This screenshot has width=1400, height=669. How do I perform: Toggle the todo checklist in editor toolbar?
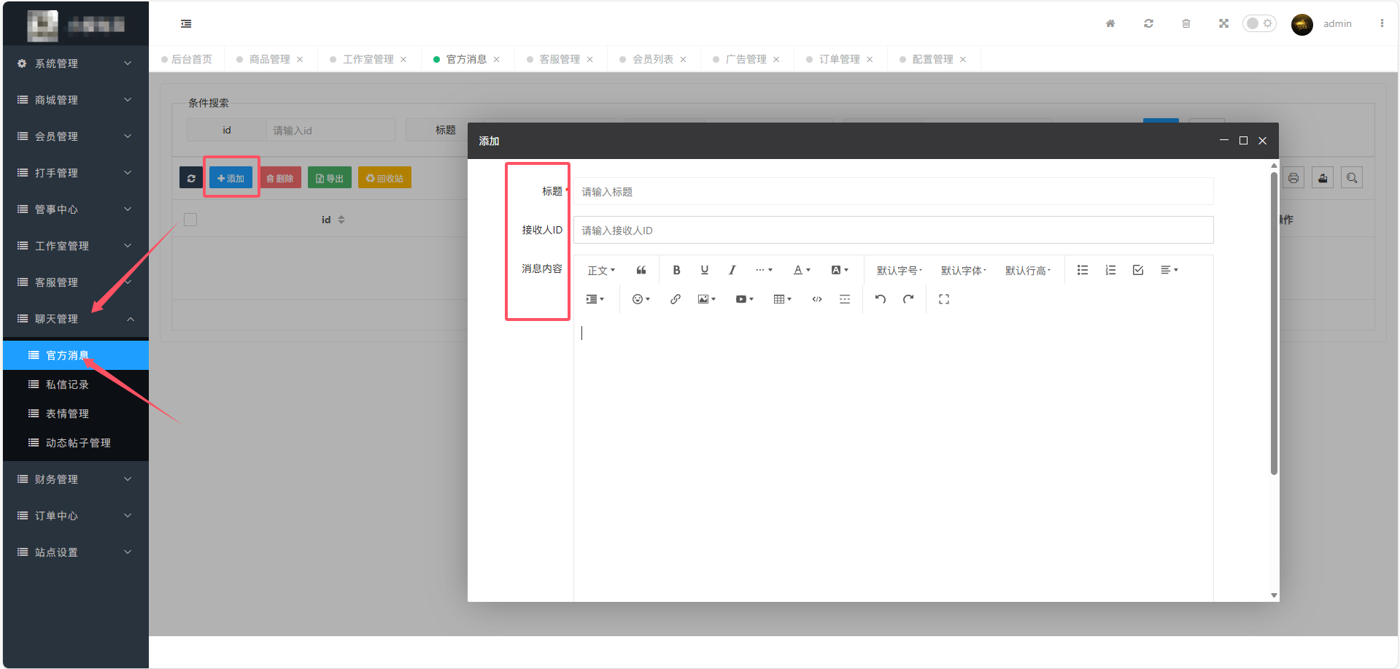tap(1138, 270)
